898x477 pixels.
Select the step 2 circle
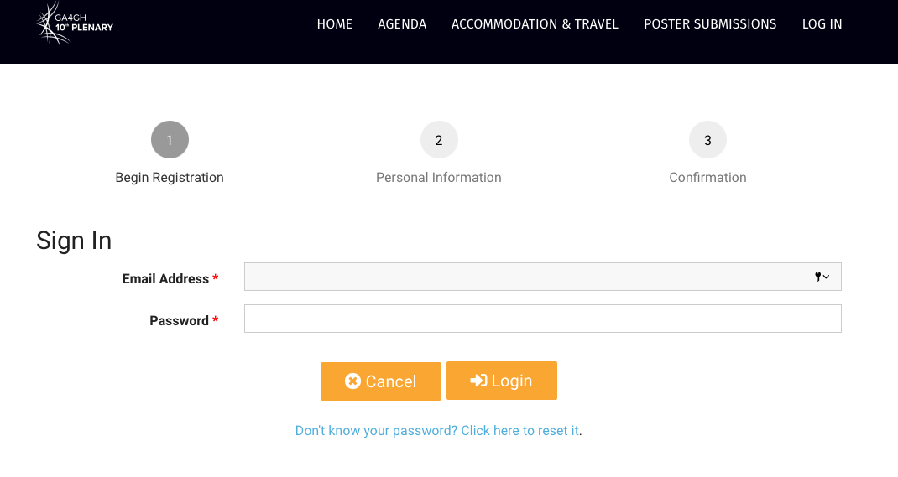tap(439, 140)
